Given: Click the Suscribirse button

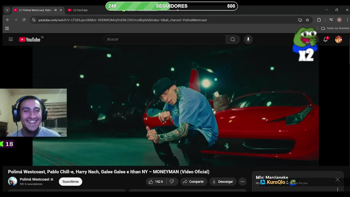Looking at the screenshot, I should pos(71,182).
